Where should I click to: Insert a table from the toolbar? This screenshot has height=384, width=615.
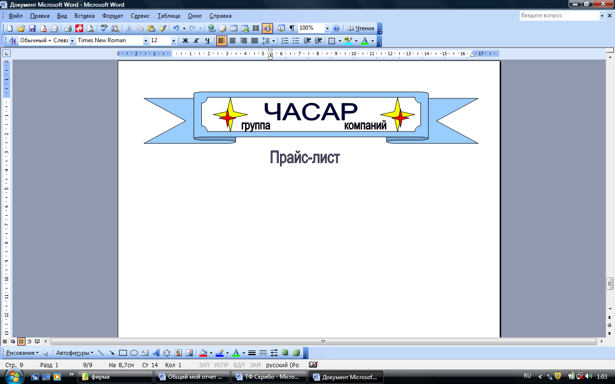click(x=234, y=28)
